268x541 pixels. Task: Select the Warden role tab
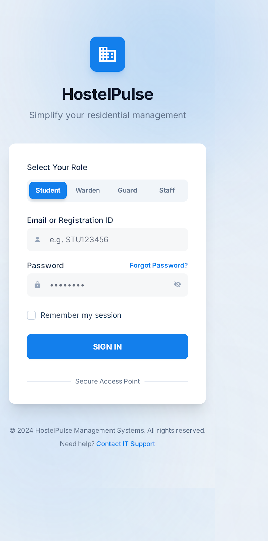(88, 190)
